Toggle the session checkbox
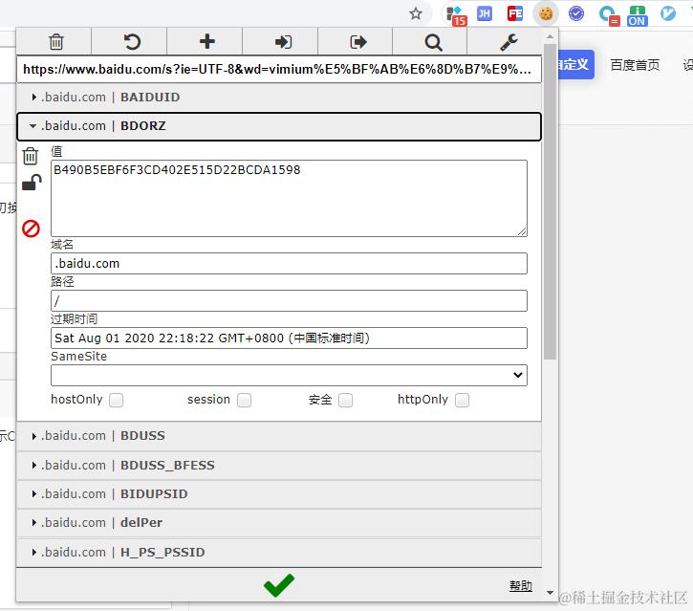The height and width of the screenshot is (611, 693). point(245,400)
